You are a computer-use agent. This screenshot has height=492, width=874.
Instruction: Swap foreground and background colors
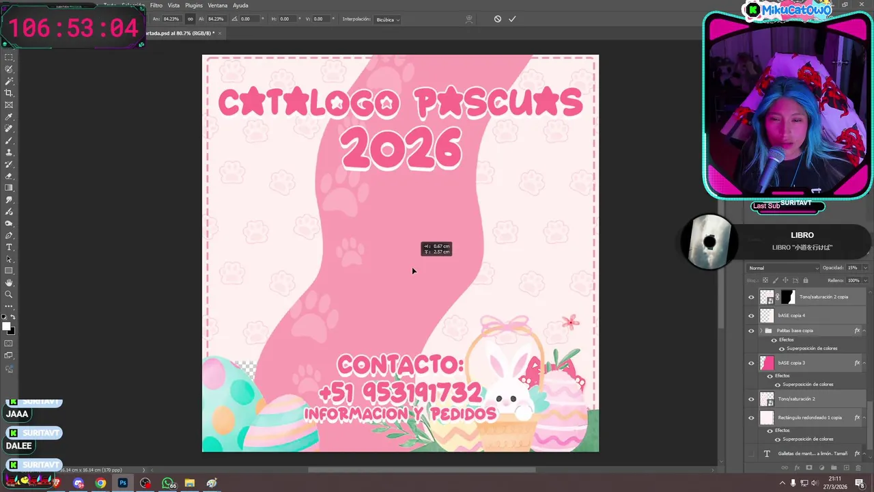14,318
